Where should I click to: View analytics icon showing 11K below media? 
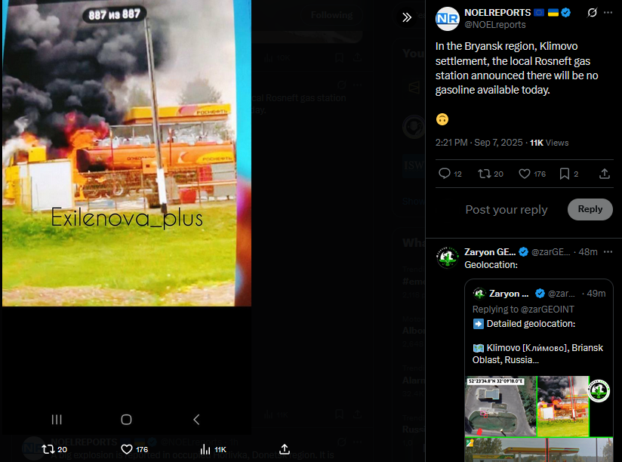click(213, 449)
